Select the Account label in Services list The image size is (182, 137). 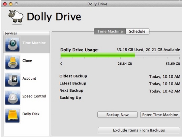point(29,78)
